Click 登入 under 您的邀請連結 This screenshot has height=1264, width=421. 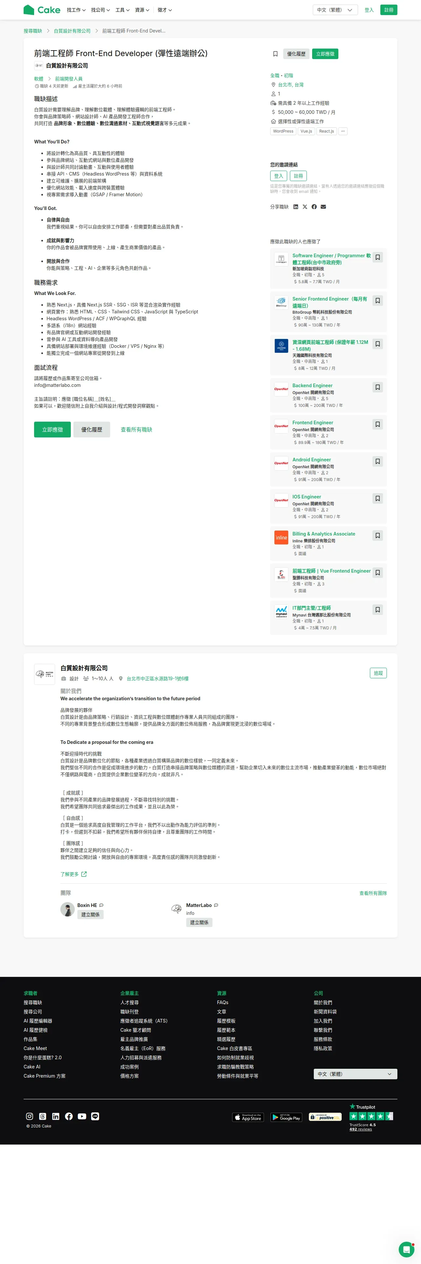pos(278,176)
